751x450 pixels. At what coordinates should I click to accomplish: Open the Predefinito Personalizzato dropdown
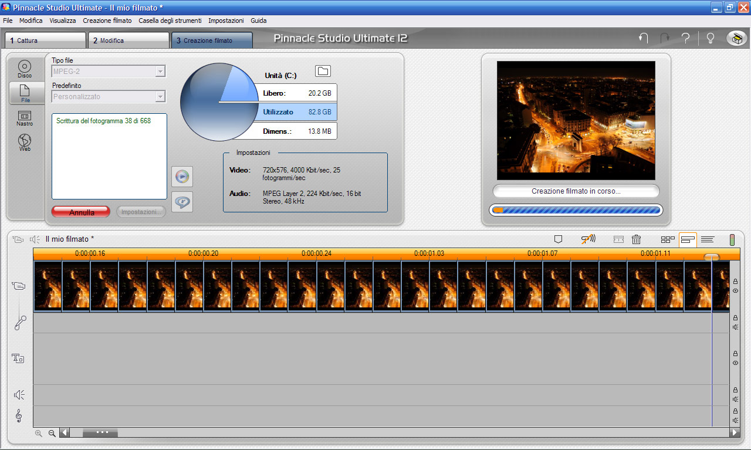tap(109, 96)
